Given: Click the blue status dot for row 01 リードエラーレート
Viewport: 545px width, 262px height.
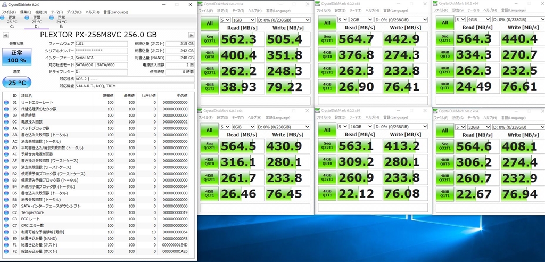Looking at the screenshot, I should pos(6,103).
